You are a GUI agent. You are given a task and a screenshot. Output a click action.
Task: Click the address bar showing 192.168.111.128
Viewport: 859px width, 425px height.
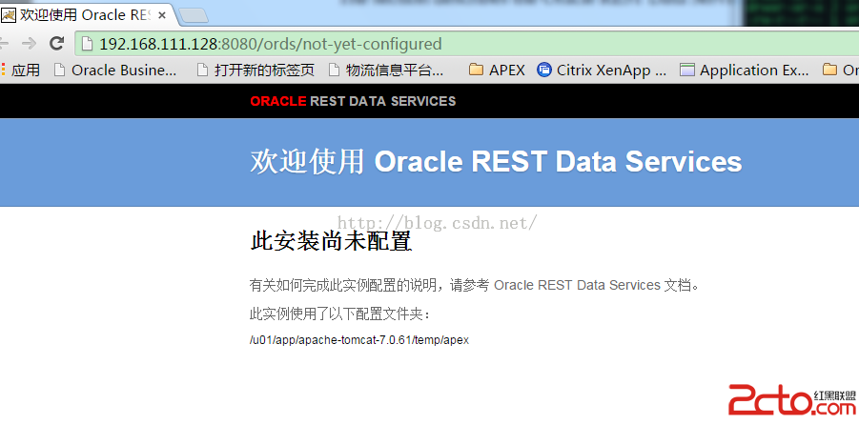[465, 43]
